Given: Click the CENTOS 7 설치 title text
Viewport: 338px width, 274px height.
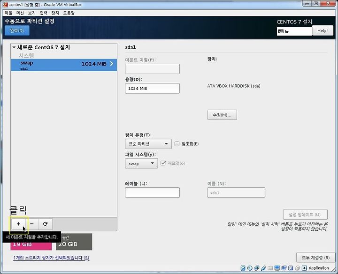Looking at the screenshot, I should 294,22.
